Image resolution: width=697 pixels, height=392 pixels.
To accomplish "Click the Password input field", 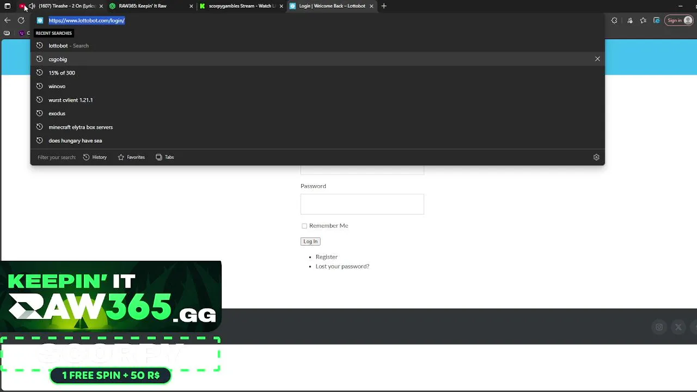I will pyautogui.click(x=362, y=204).
